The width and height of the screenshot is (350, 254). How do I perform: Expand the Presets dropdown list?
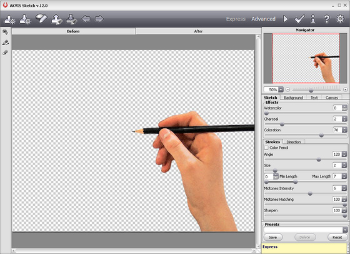pos(345,230)
